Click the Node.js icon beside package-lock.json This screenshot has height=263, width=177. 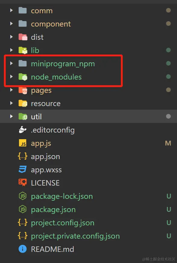(x=23, y=196)
